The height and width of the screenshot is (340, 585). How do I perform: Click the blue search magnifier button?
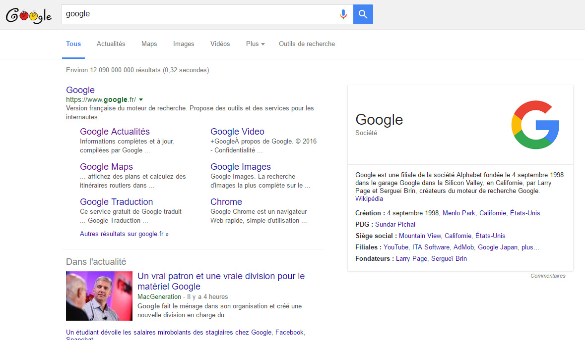coord(363,14)
